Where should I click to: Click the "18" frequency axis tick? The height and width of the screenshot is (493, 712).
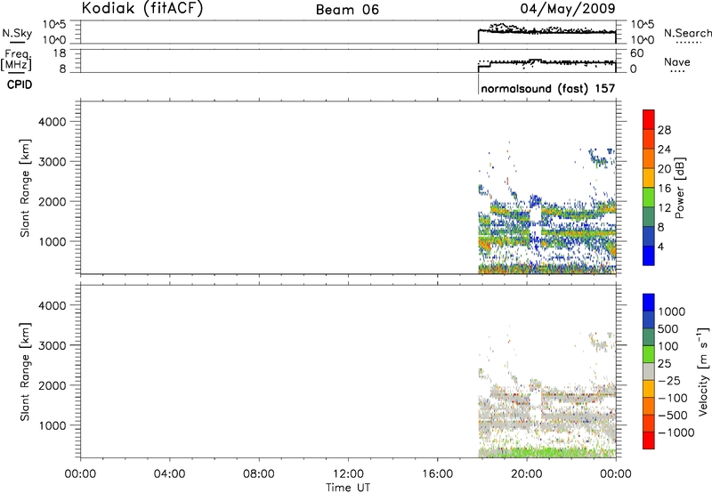(x=60, y=53)
